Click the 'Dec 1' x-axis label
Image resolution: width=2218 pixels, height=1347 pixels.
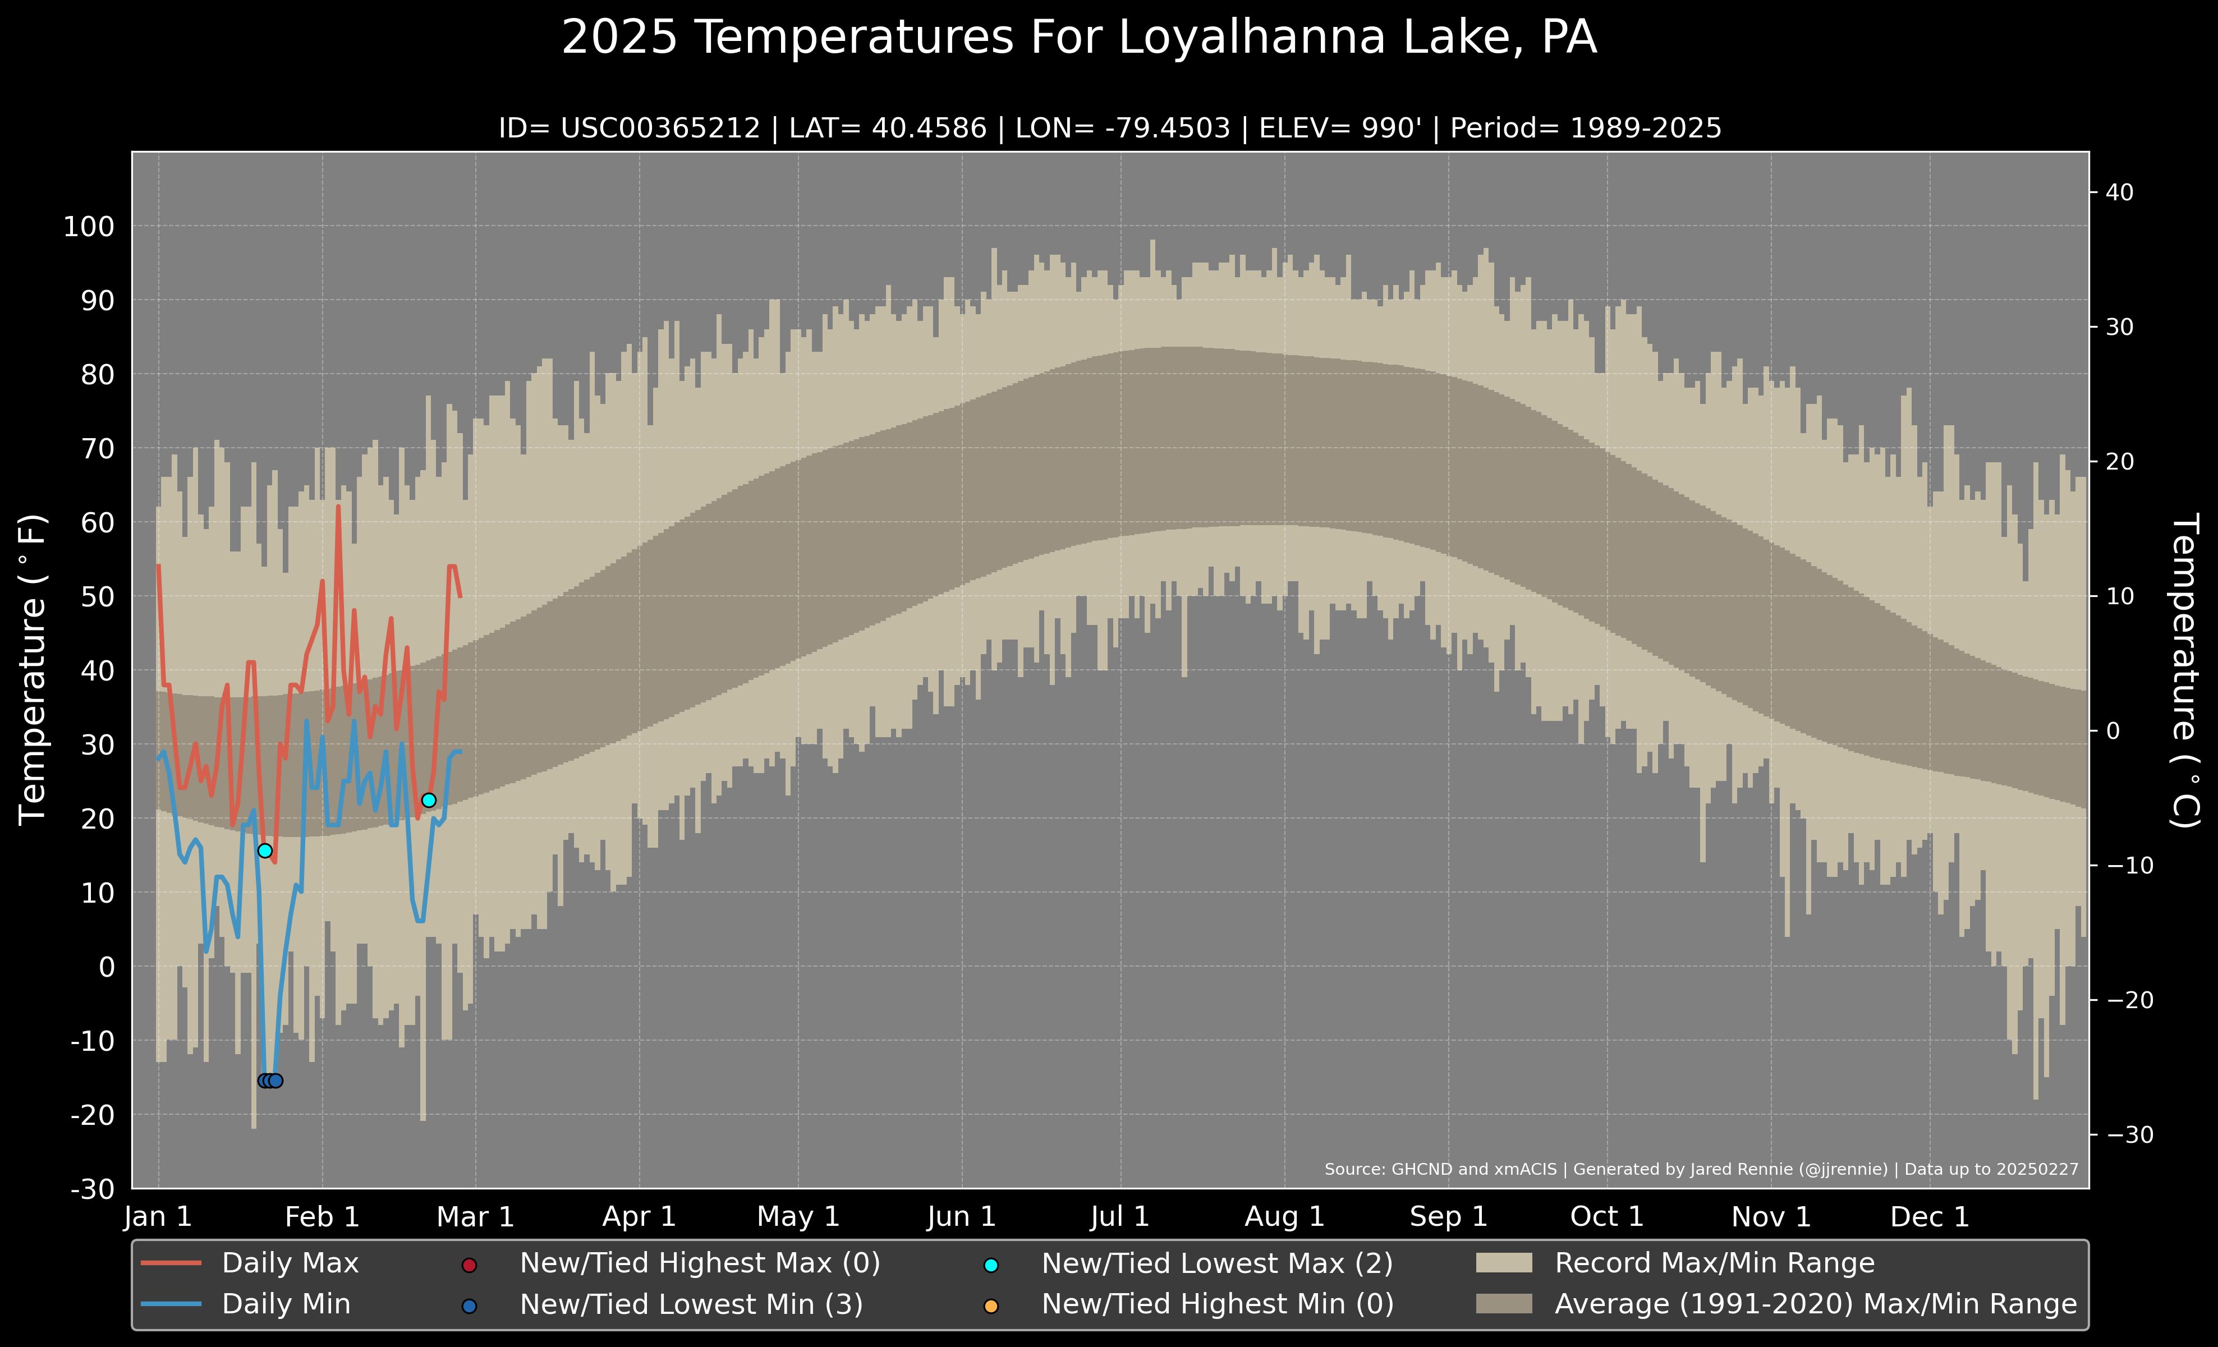pyautogui.click(x=1930, y=1217)
